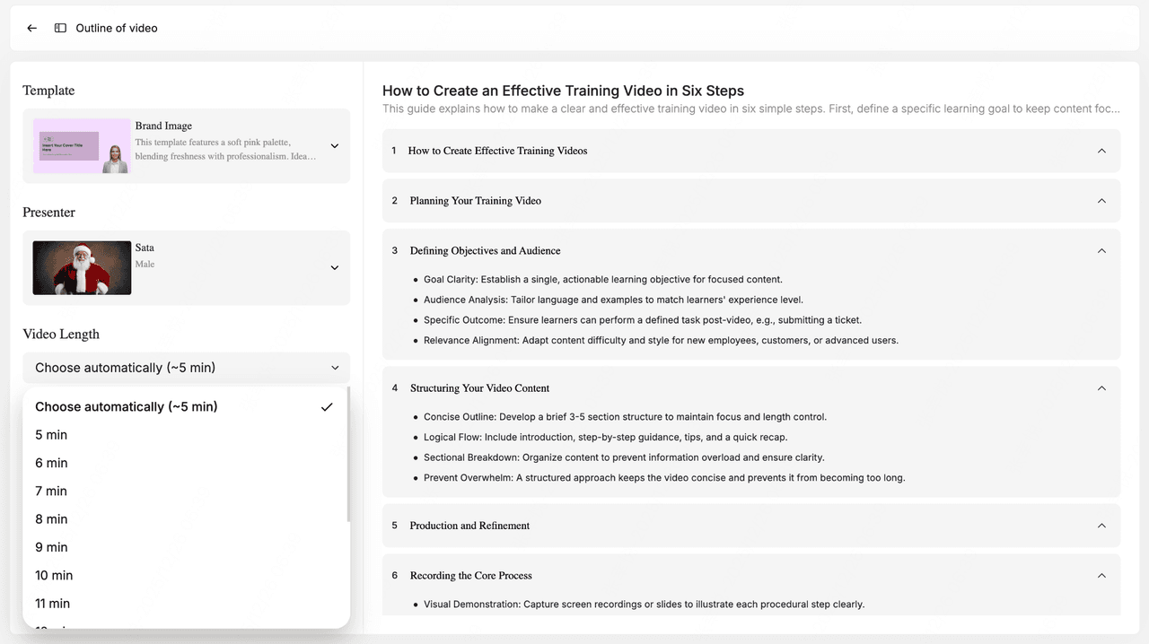Viewport: 1149px width, 644px height.
Task: Collapse section 1 chevron for Effective Training Videos
Action: 1101,151
